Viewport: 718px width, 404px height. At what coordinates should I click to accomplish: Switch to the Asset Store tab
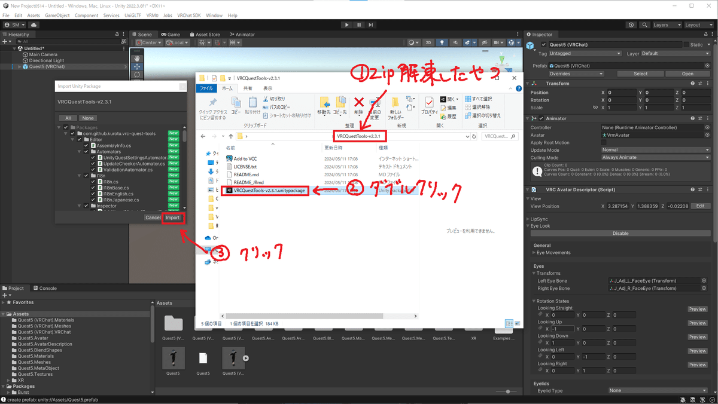pos(204,35)
